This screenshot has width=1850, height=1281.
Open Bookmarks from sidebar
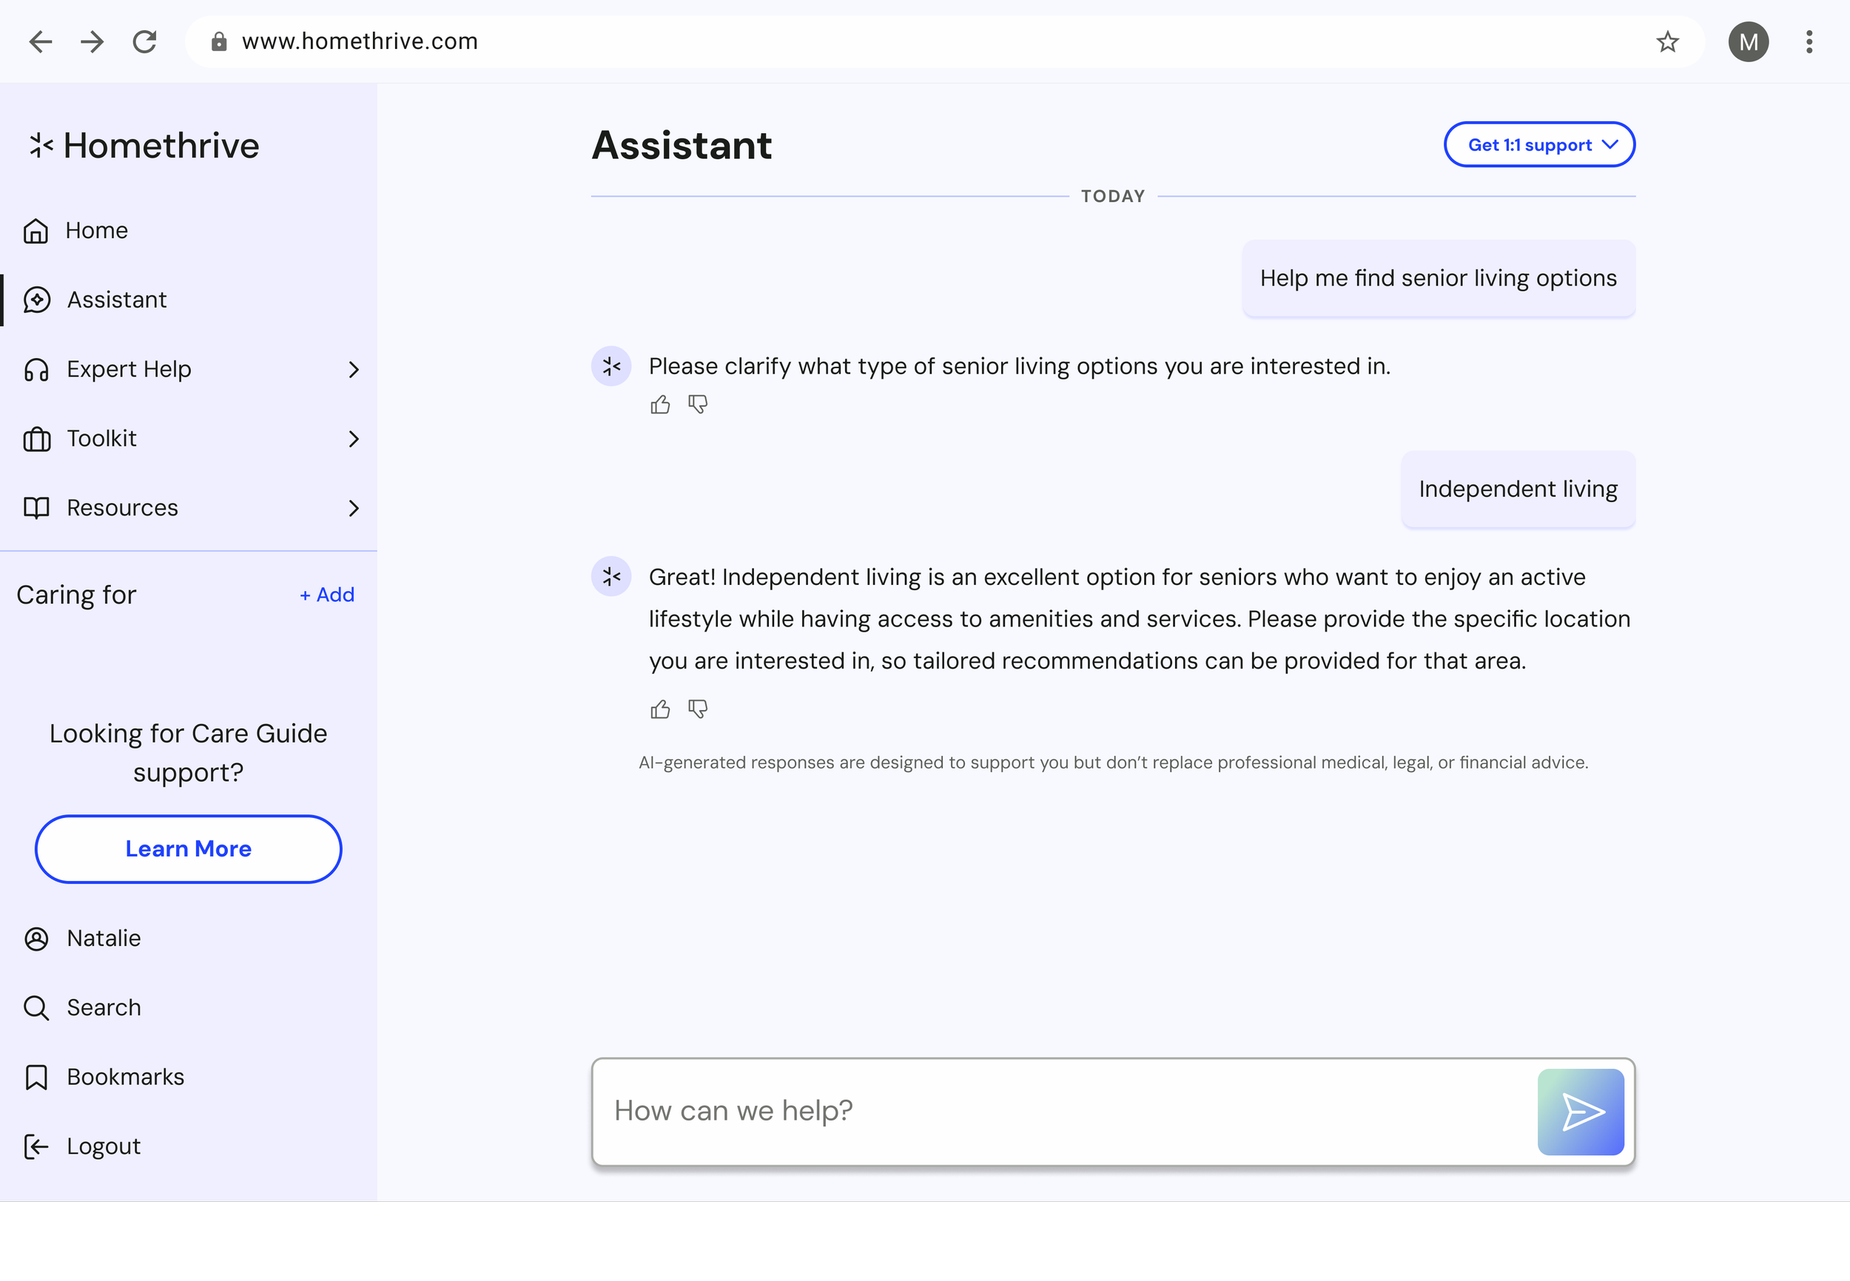(124, 1077)
